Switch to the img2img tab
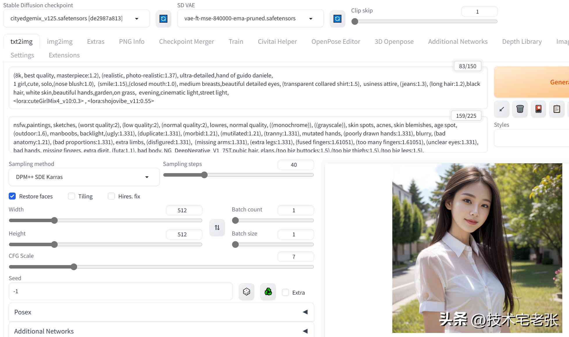This screenshot has width=569, height=337. click(59, 41)
